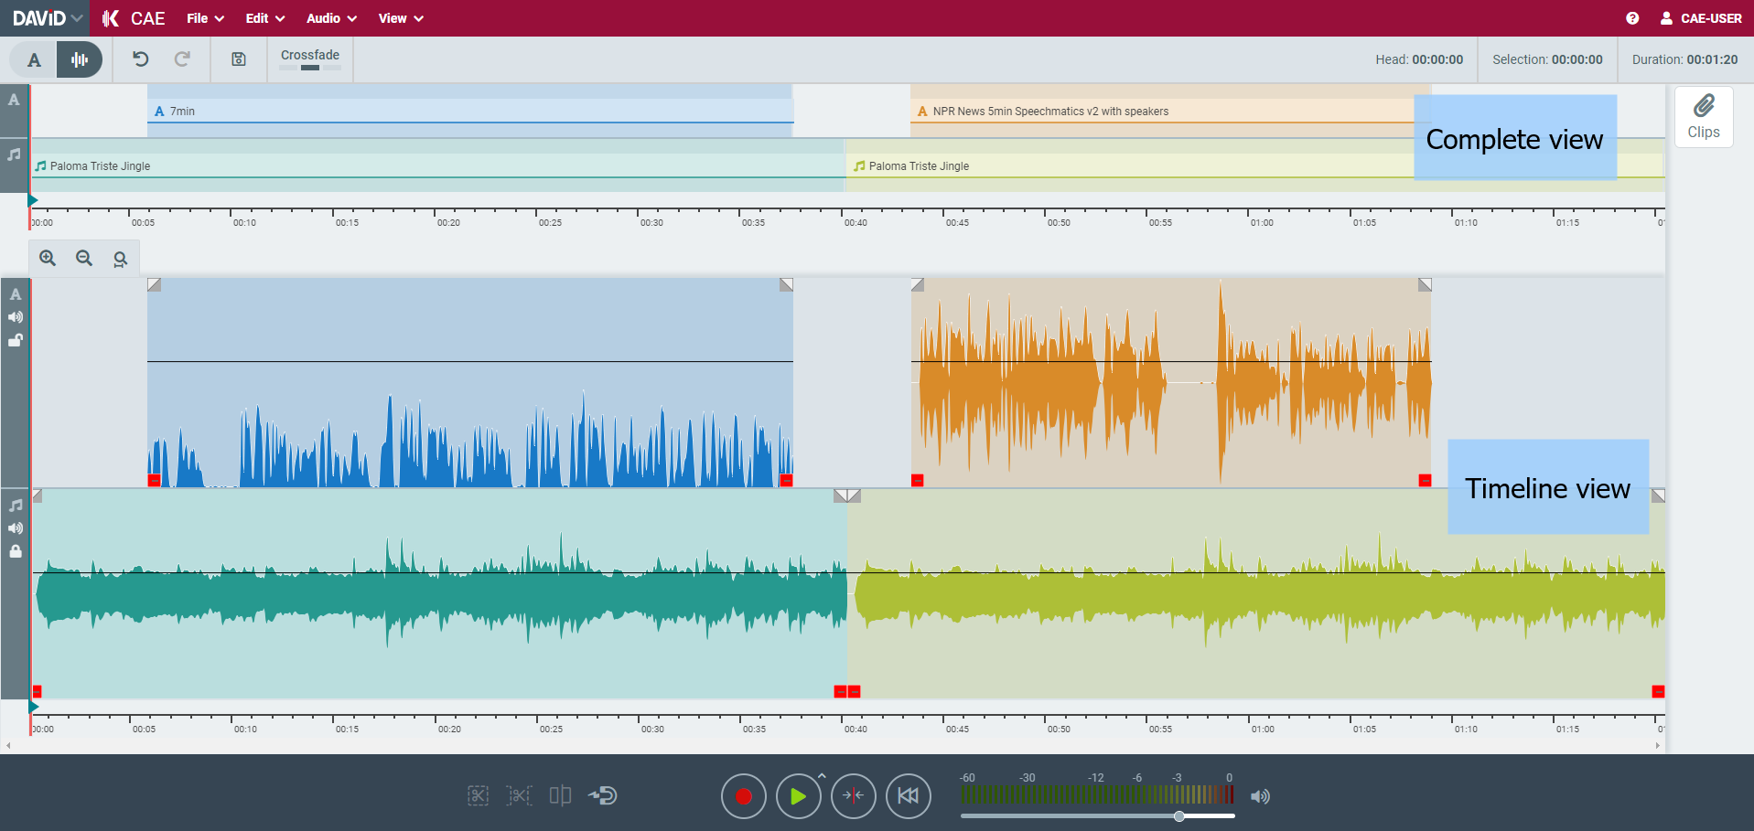
Task: Open the File menu
Action: coord(203,17)
